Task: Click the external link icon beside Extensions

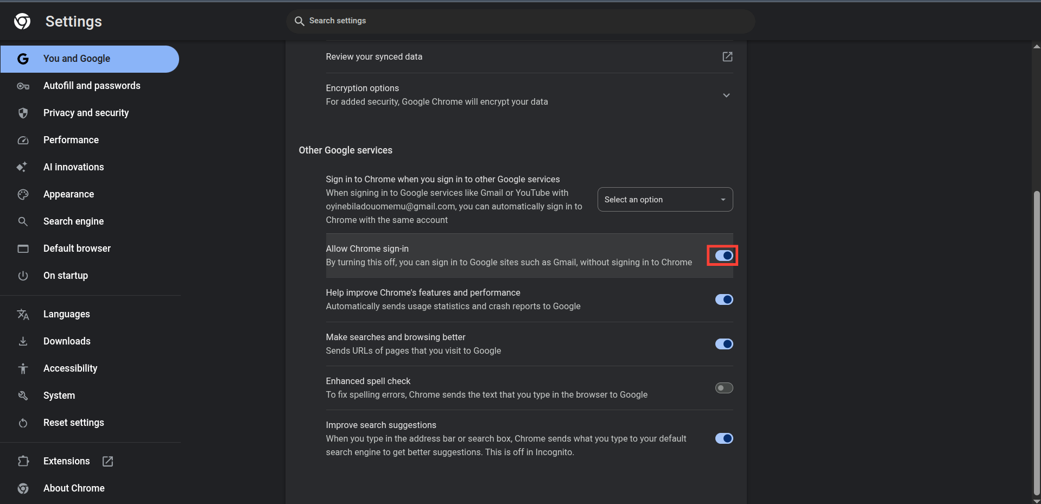Action: pos(107,461)
